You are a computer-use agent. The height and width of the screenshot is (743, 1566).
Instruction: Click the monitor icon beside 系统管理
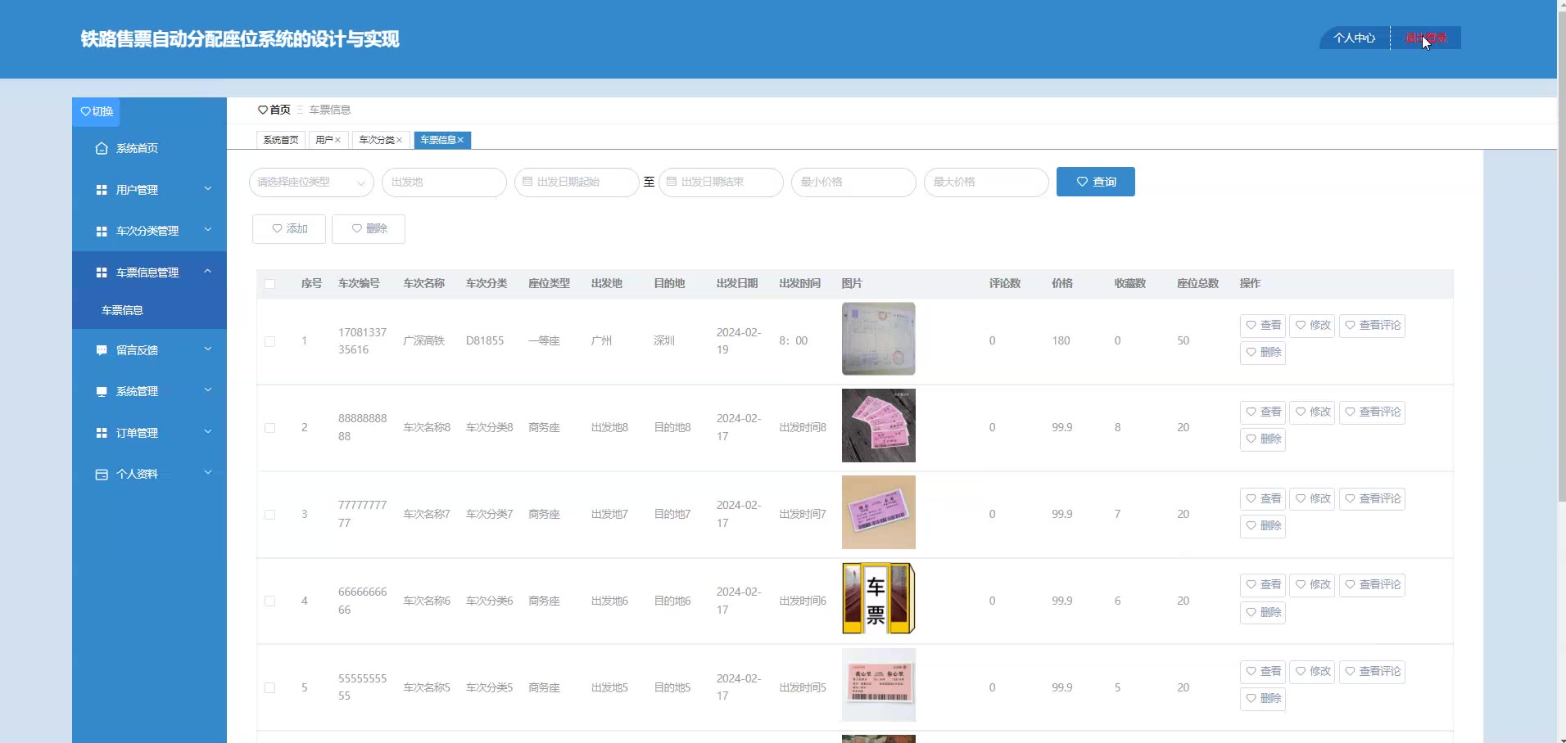click(102, 392)
